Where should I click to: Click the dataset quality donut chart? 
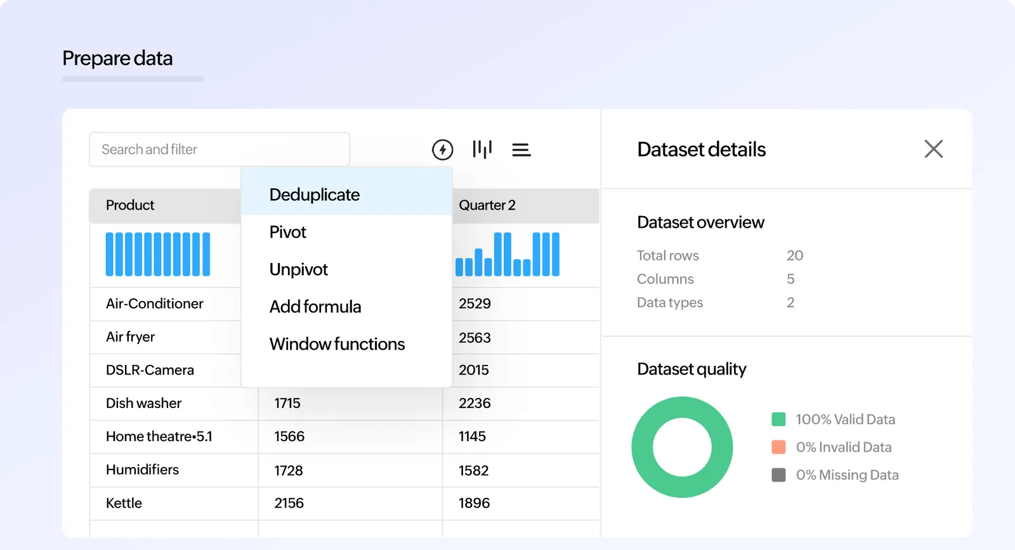point(682,447)
